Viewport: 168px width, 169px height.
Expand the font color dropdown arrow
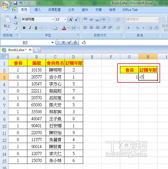tap(68, 28)
